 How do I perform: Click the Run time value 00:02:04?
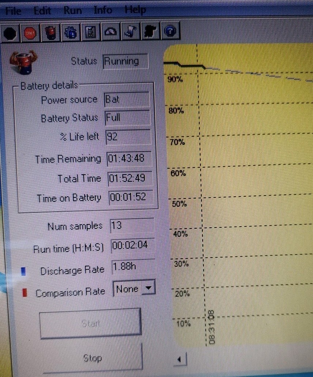tap(133, 246)
